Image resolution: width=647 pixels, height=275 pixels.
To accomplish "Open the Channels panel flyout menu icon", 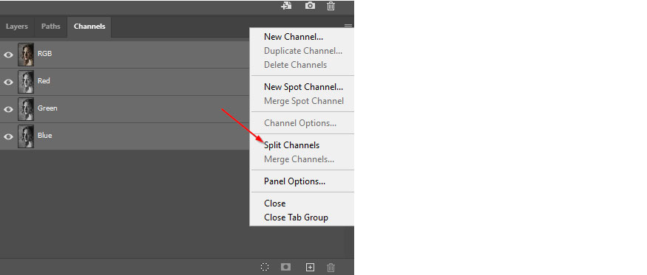I will [x=348, y=26].
